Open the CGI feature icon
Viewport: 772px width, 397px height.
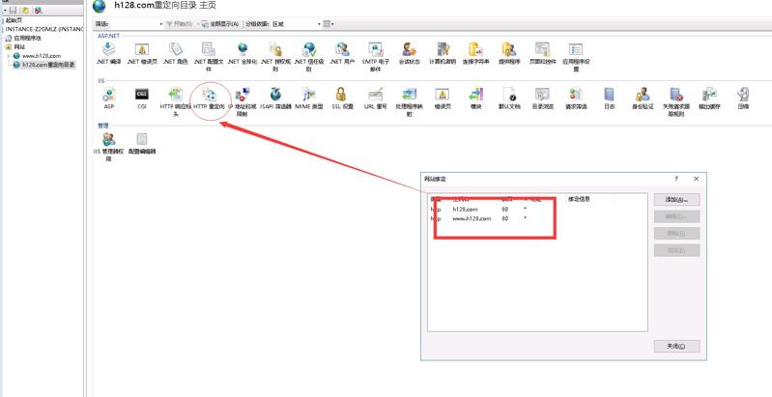pyautogui.click(x=141, y=95)
